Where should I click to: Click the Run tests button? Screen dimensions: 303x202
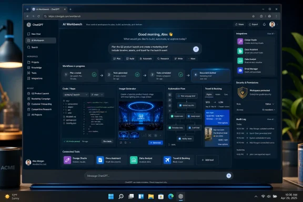[x=107, y=142]
